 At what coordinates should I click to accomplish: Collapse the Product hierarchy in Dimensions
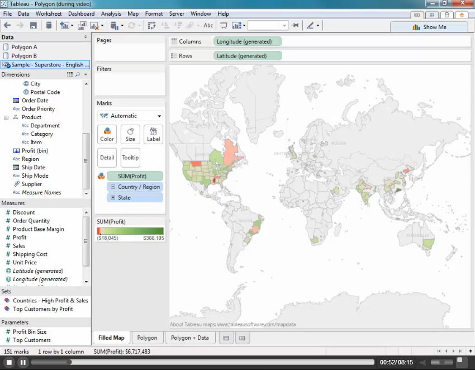coord(6,117)
